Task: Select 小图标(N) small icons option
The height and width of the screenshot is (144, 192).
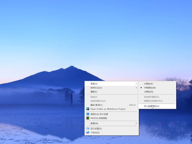Action: click(x=148, y=92)
